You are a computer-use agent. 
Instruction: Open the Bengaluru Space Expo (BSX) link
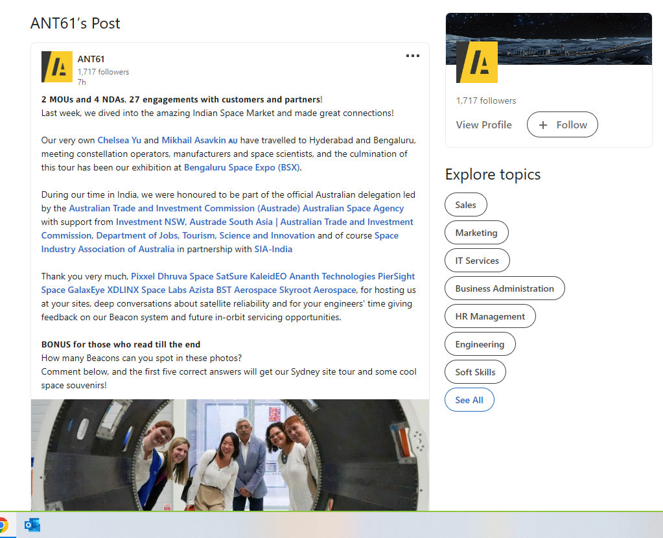(x=242, y=167)
